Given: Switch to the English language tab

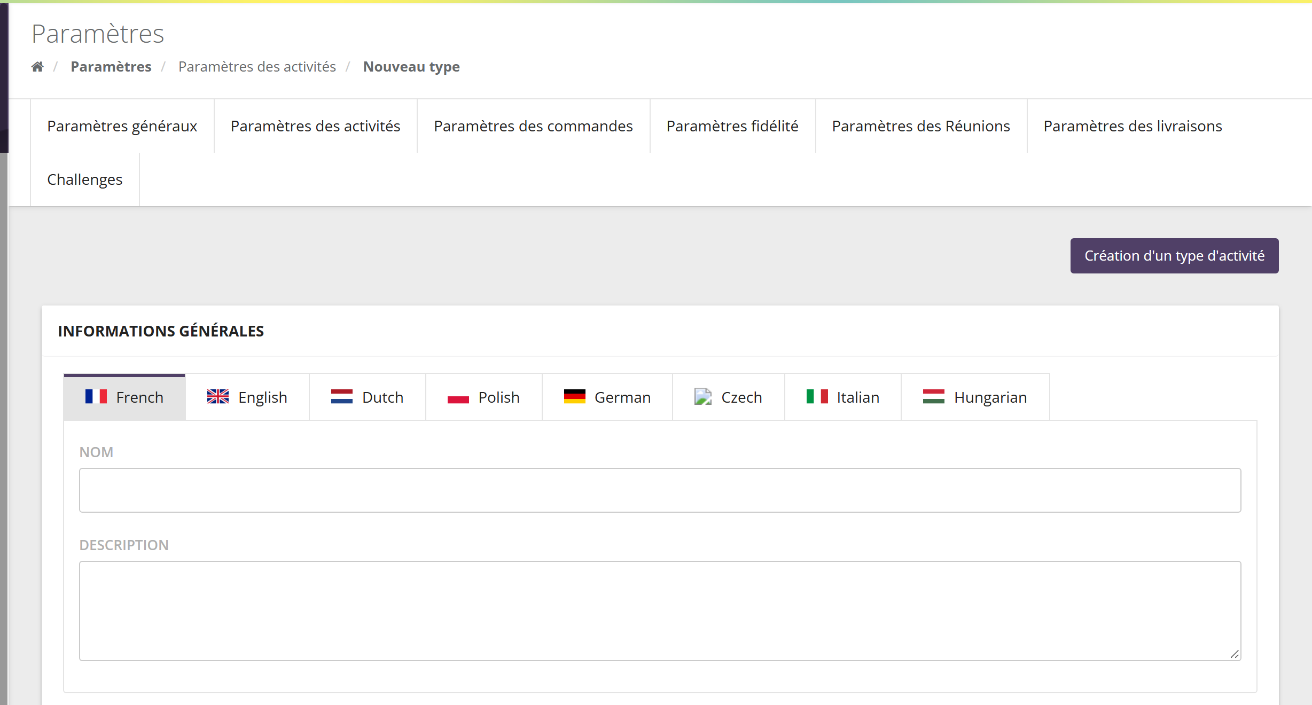Looking at the screenshot, I should point(247,397).
